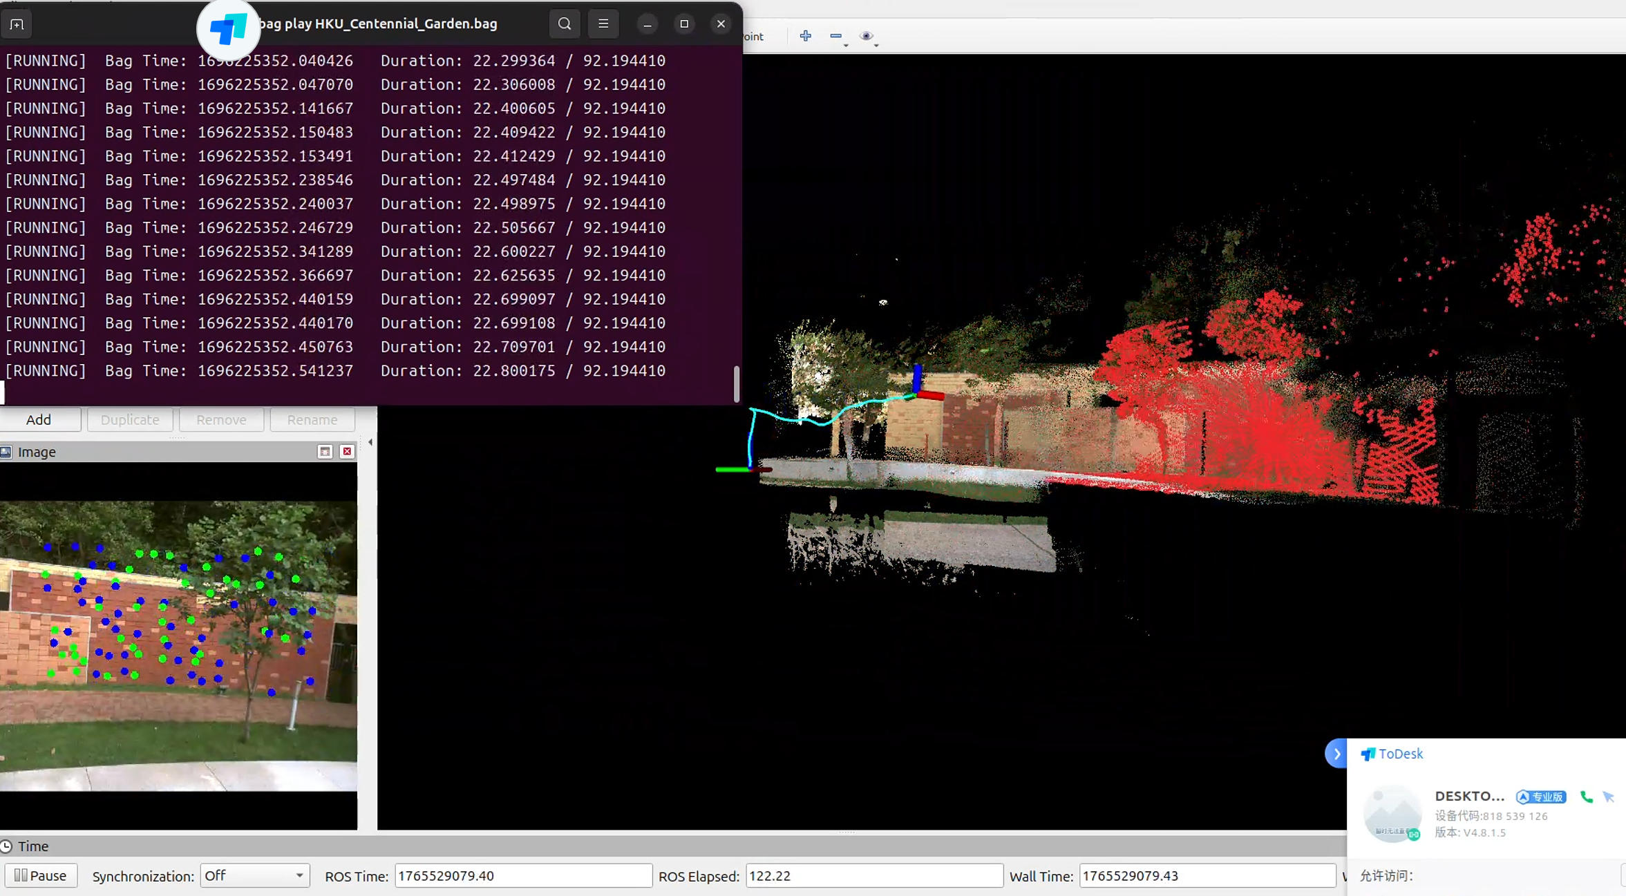Viewport: 1626px width, 896px height.
Task: Click the terminal new tab icon
Action: (x=17, y=24)
